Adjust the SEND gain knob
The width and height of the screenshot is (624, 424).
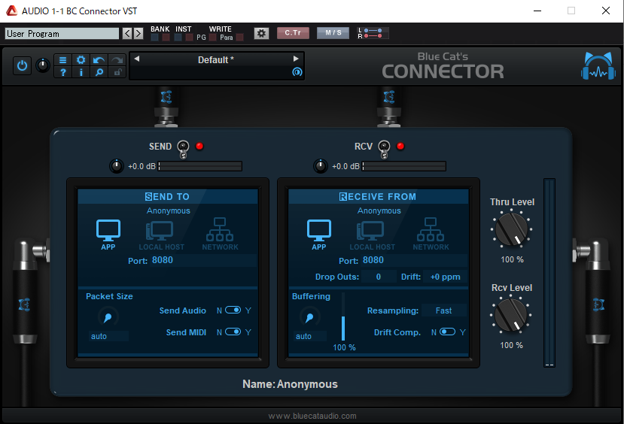116,165
